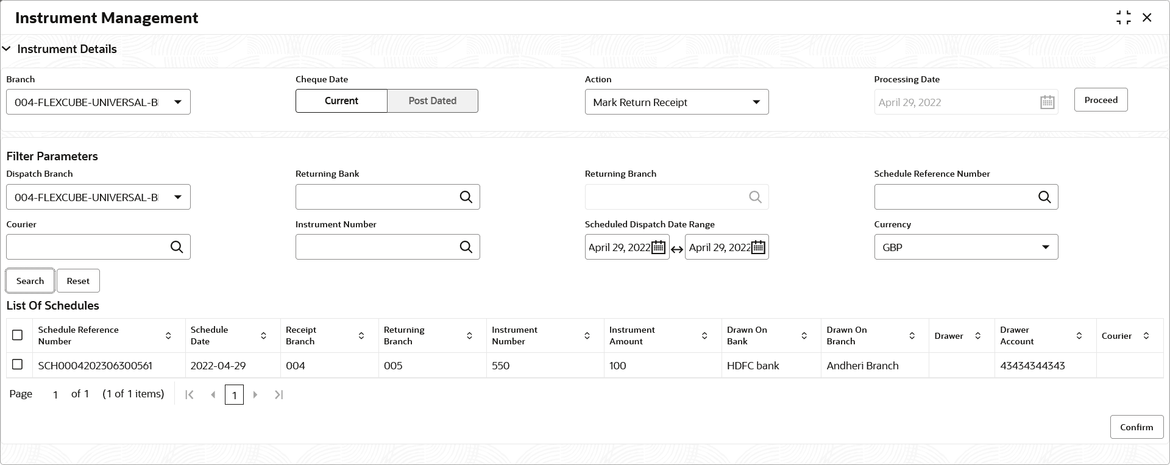Image resolution: width=1170 pixels, height=465 pixels.
Task: Click the Schedule Reference Number search icon
Action: (x=1044, y=197)
